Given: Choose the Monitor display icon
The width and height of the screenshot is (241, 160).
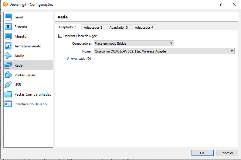Looking at the screenshot, I should click(8, 36).
